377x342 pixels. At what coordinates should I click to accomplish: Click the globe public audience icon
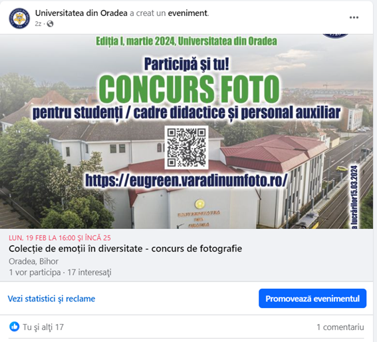pyautogui.click(x=50, y=24)
